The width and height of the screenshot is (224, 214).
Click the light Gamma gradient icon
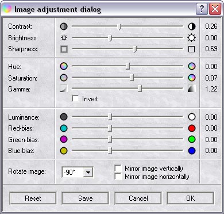coord(64,89)
